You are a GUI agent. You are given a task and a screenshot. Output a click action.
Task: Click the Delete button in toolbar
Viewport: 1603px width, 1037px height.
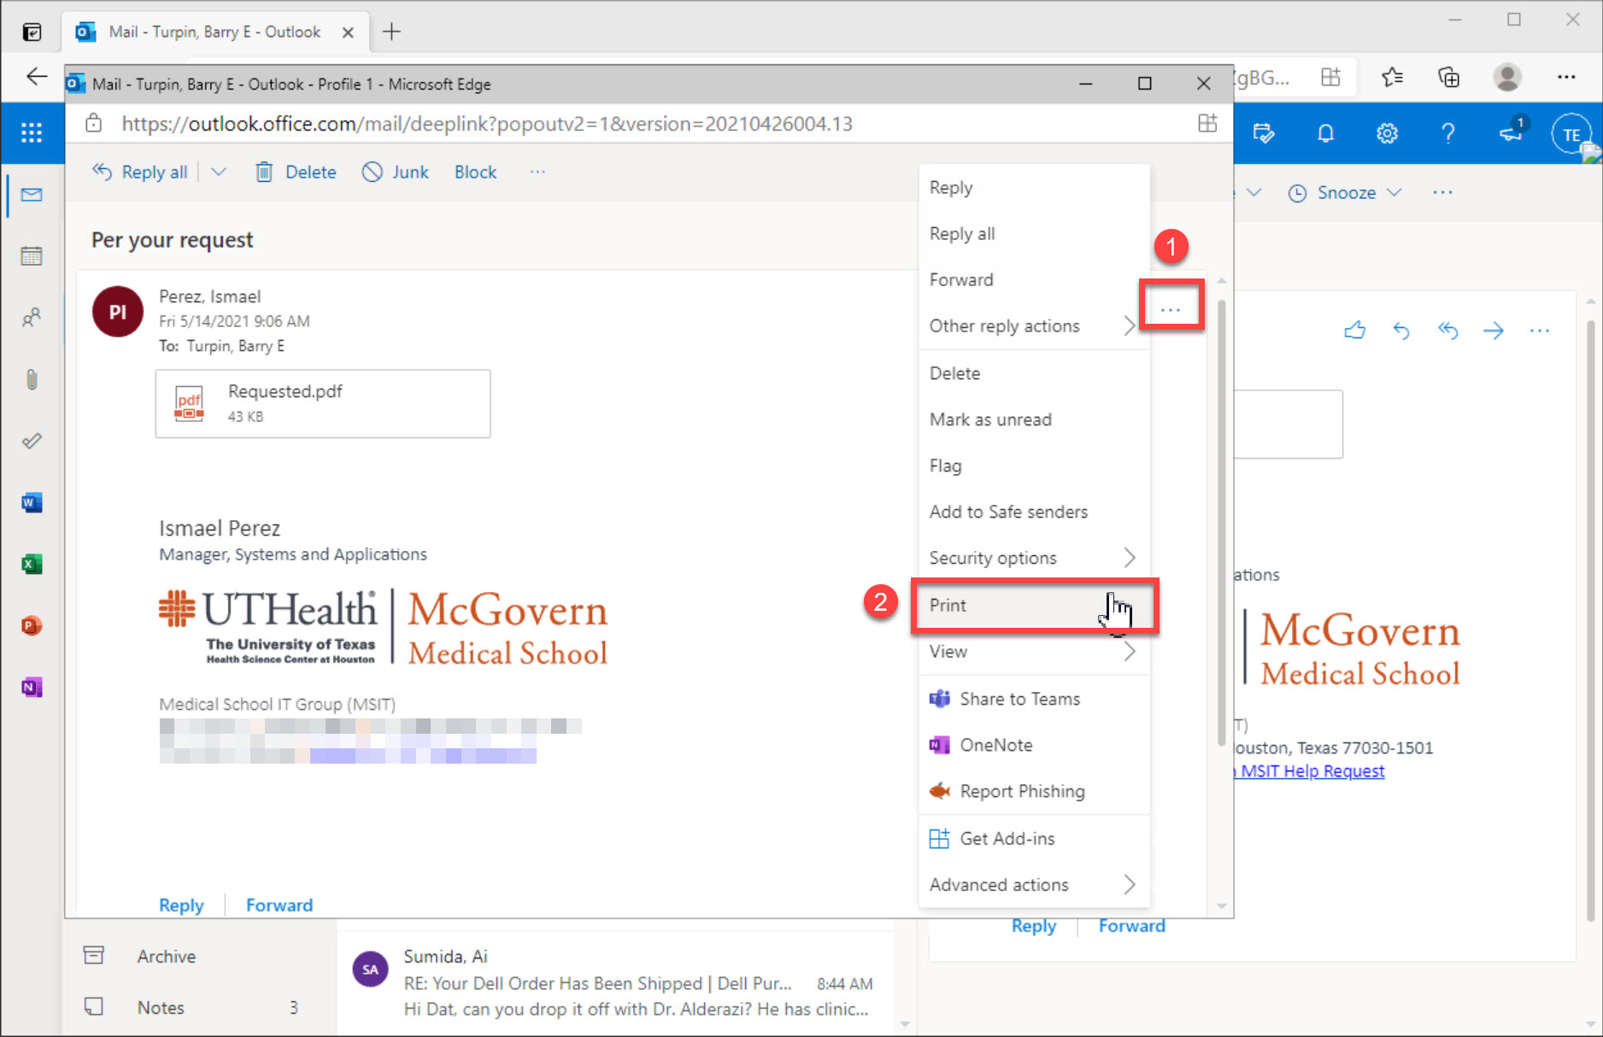tap(297, 172)
